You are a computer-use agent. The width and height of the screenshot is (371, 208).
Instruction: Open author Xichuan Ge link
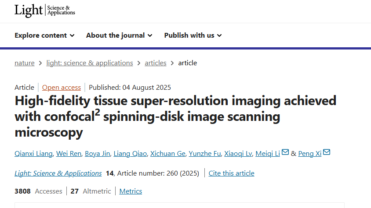click(x=167, y=154)
